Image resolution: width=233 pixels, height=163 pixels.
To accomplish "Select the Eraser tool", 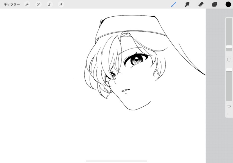I will (x=201, y=4).
